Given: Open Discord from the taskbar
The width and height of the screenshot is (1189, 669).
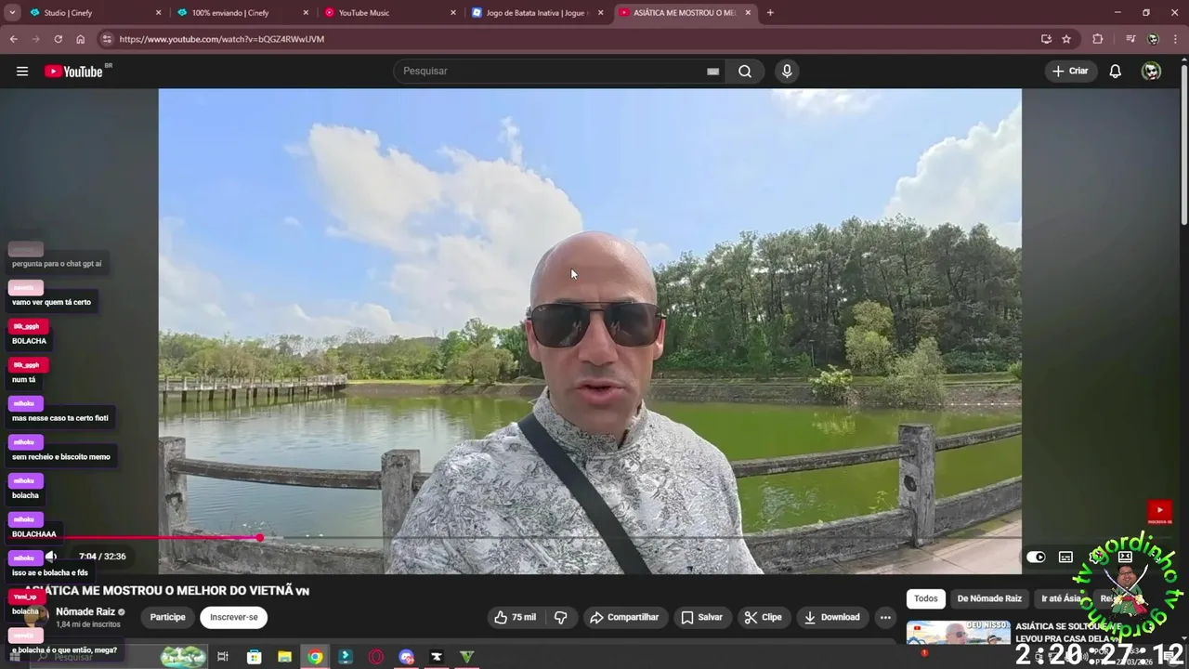Looking at the screenshot, I should pos(406,657).
